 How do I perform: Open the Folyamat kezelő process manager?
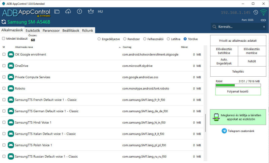238,91
